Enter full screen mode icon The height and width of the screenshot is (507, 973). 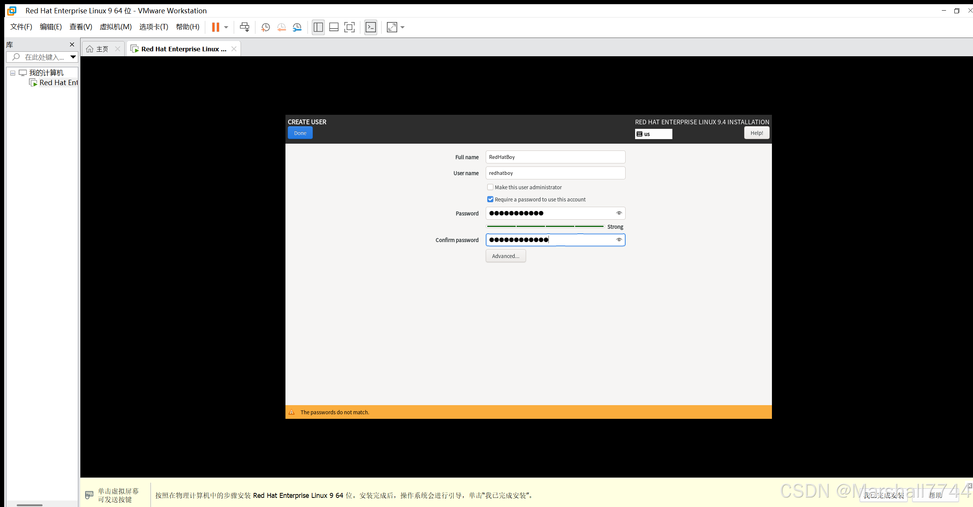[349, 27]
